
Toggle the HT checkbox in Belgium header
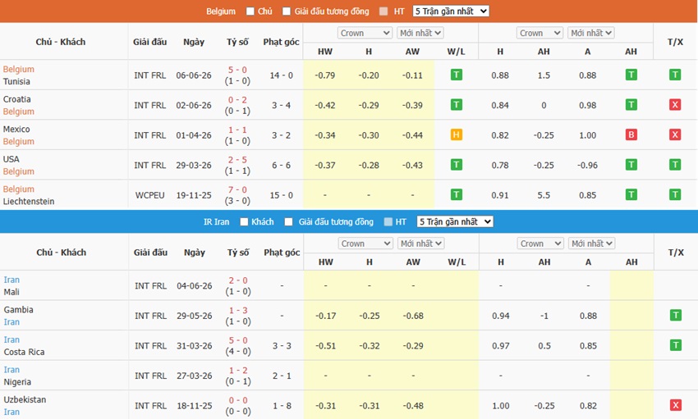383,11
